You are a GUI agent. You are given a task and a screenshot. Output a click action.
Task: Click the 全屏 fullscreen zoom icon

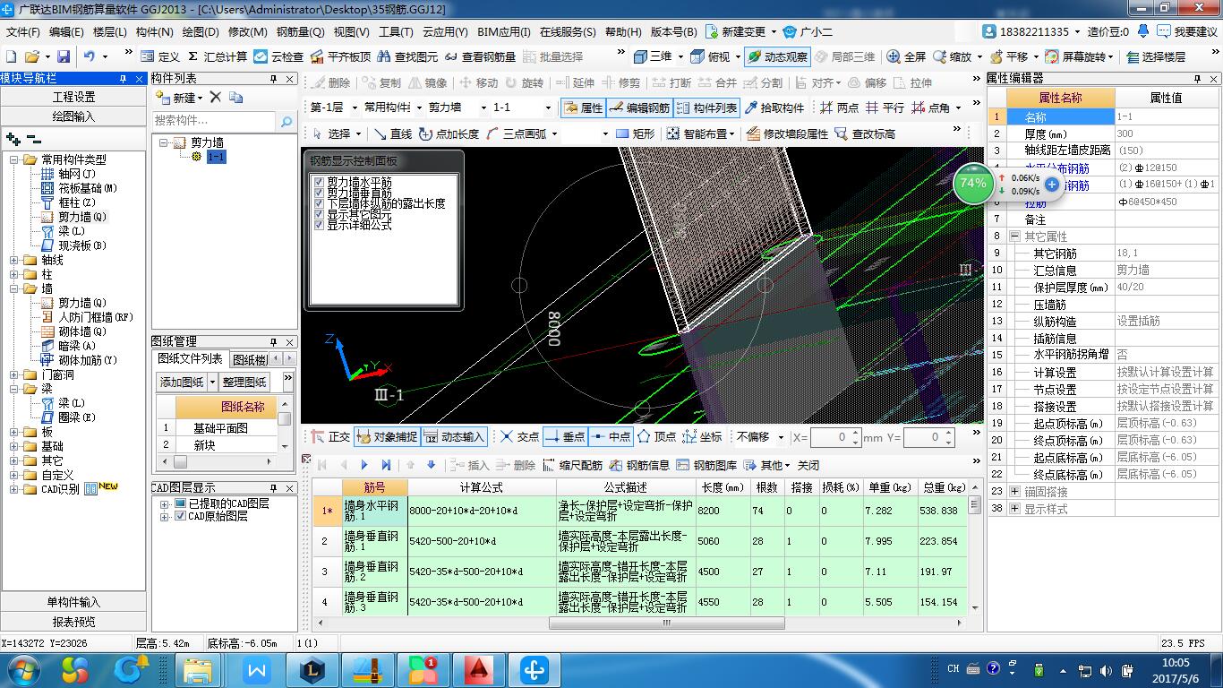pyautogui.click(x=906, y=56)
